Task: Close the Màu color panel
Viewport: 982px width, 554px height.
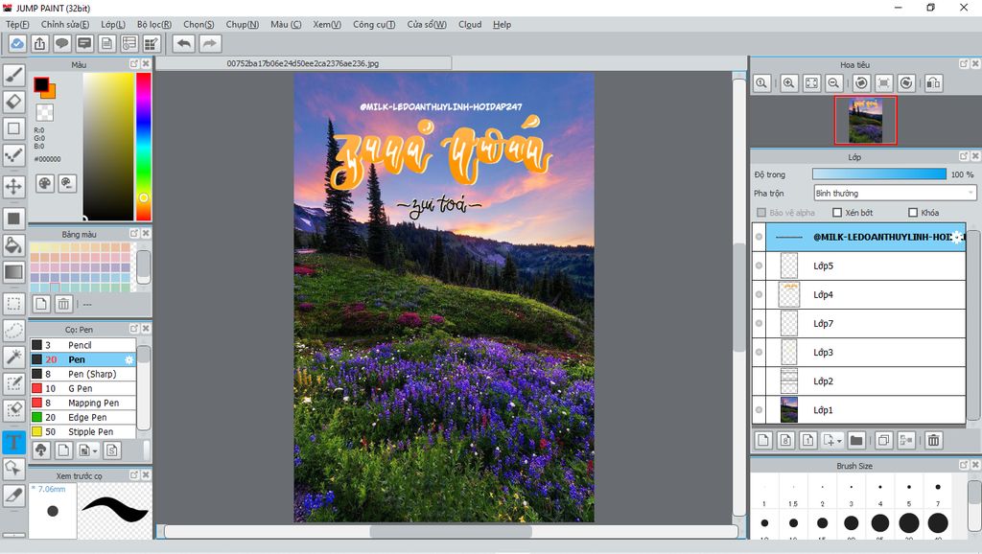Action: click(x=146, y=64)
